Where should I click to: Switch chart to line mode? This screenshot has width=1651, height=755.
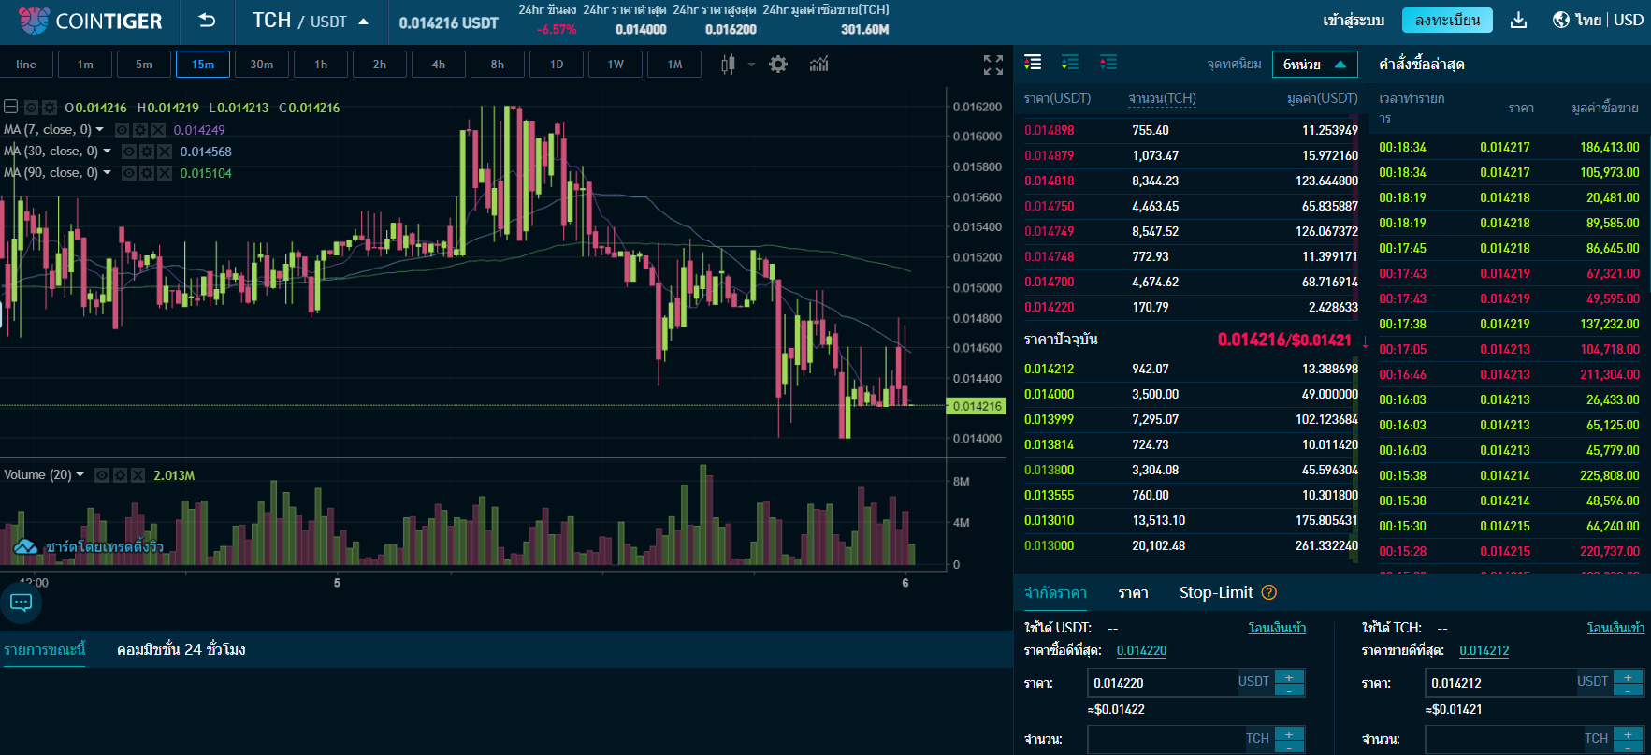tap(26, 65)
